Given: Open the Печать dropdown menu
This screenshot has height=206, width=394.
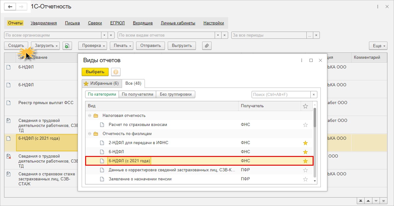Looking at the screenshot, I should click(121, 46).
